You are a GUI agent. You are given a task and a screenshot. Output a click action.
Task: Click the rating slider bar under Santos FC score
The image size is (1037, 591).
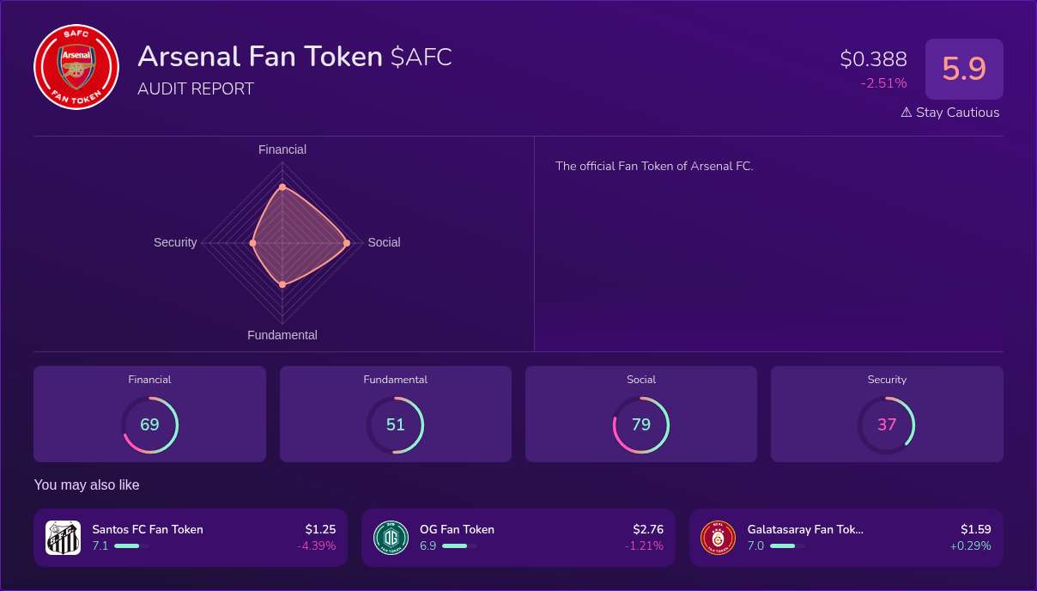[129, 545]
